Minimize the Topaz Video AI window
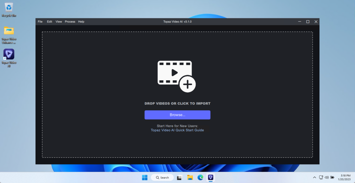The width and height of the screenshot is (355, 183). point(299,22)
